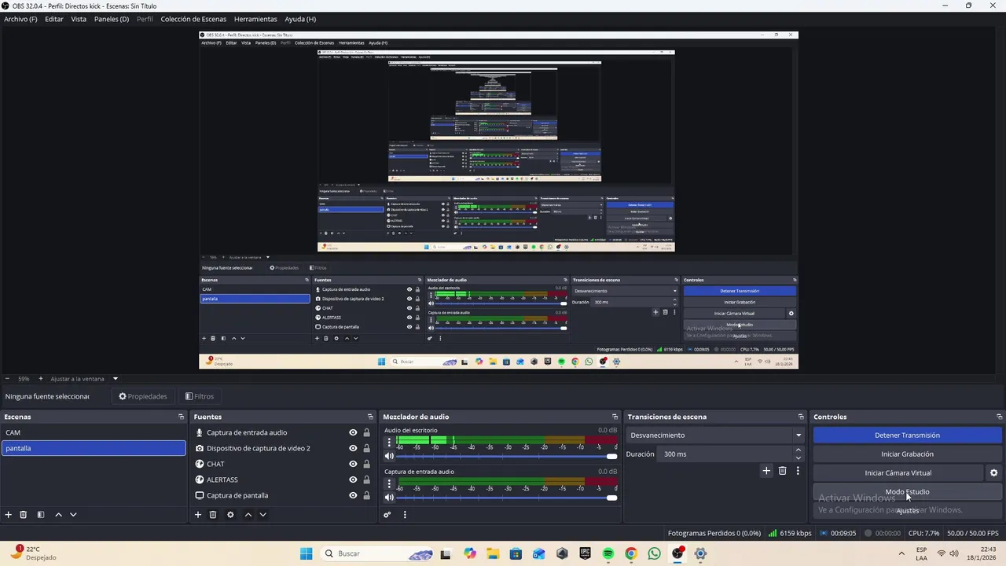Image resolution: width=1006 pixels, height=566 pixels.
Task: Open Desvanecimiento transition dropdown
Action: click(715, 435)
